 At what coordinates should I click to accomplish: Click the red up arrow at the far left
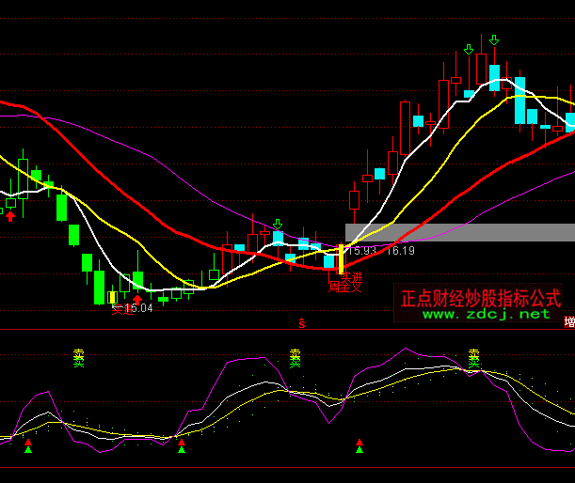point(10,216)
